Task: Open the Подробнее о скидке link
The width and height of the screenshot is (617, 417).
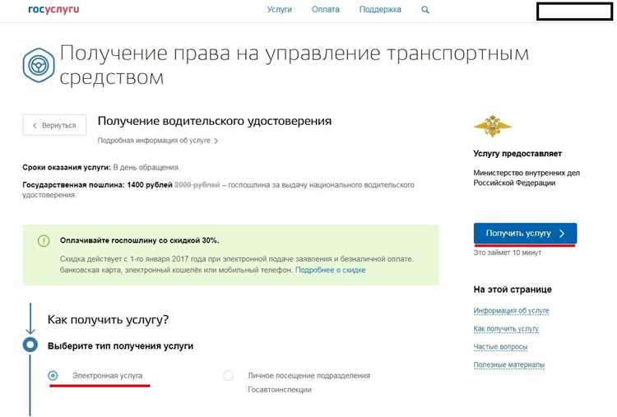Action: click(330, 270)
